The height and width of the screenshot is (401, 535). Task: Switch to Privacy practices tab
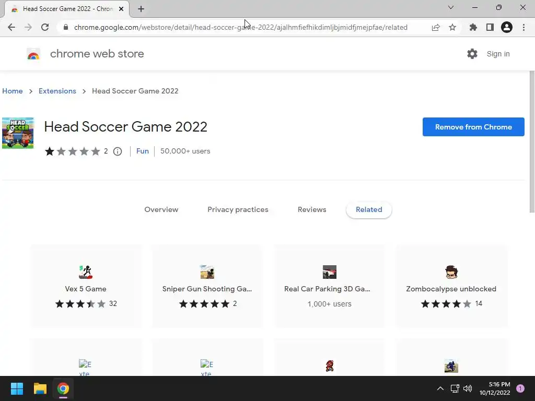click(238, 210)
